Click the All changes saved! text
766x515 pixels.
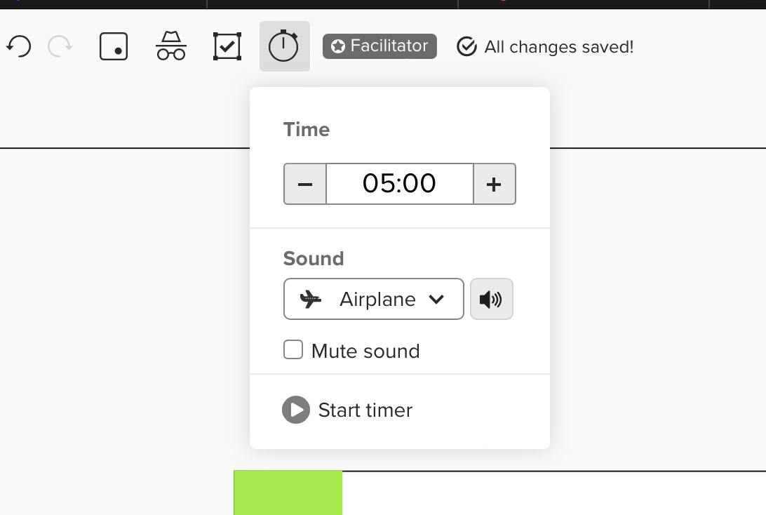pos(558,47)
